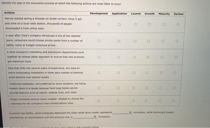210x128 pixels.
Task: Select Decline for shoe company marketing row
Action: point(176,57)
